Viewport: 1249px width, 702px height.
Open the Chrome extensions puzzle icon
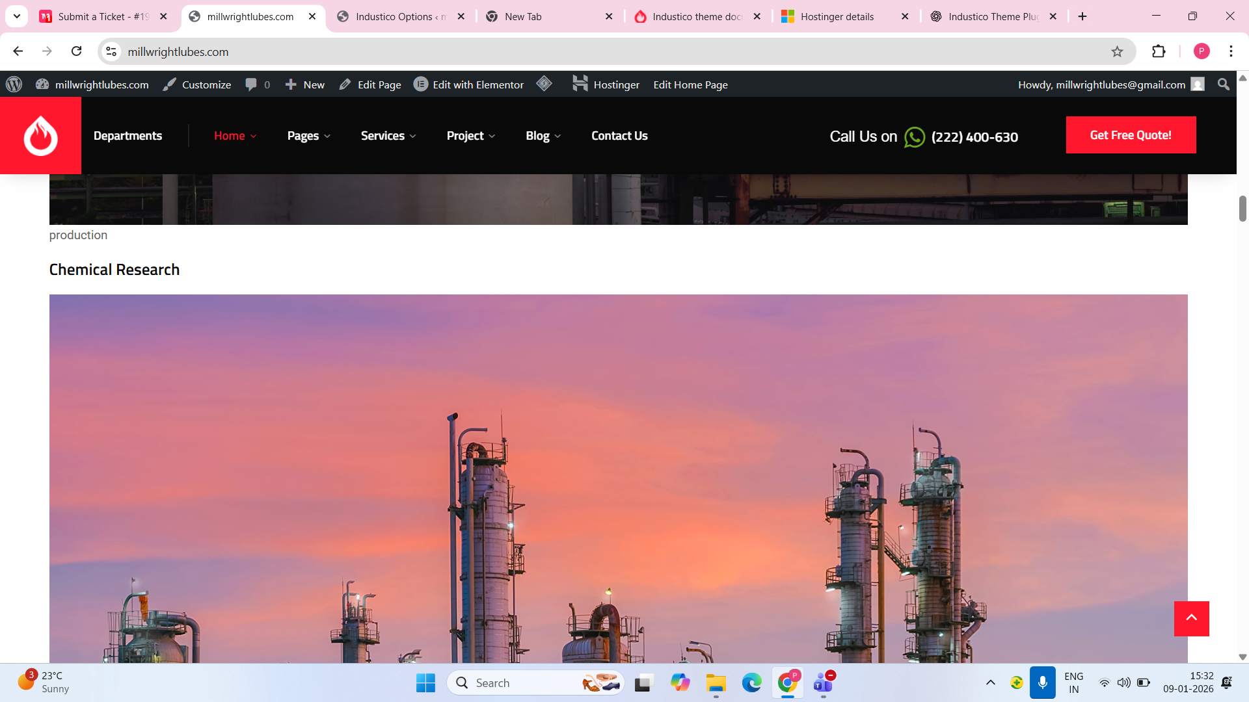click(1159, 51)
